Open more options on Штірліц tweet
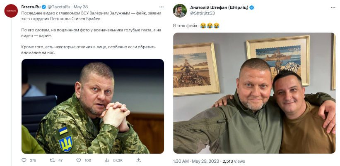 (333, 7)
